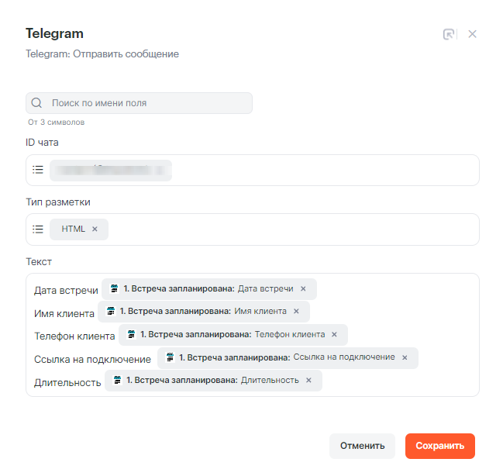This screenshot has width=503, height=476.
Task: Click the expand dialog icon near top right
Action: [449, 34]
